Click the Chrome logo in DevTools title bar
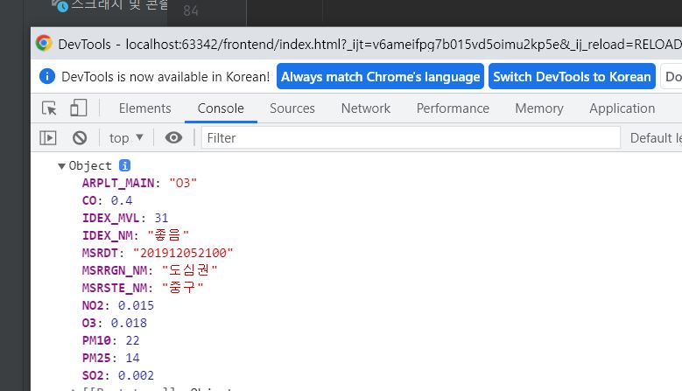This screenshot has height=391, width=682. 44,43
